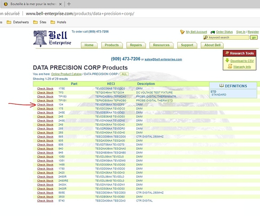Check Stock for part 1455
The height and width of the screenshot is (216, 260).
coord(45,165)
